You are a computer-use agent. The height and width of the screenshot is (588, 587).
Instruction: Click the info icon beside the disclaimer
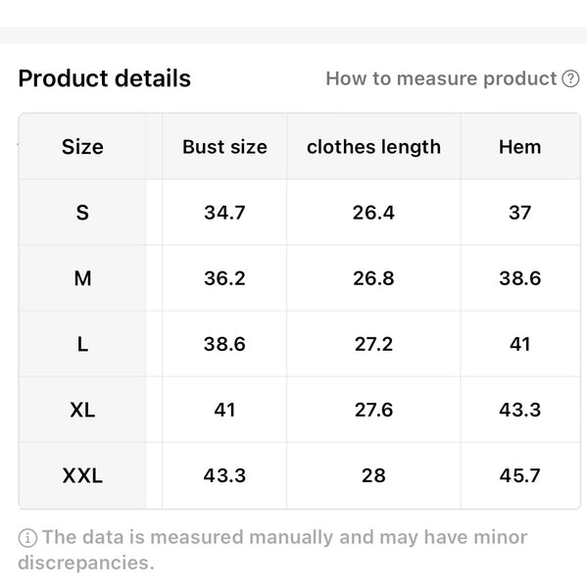(27, 538)
